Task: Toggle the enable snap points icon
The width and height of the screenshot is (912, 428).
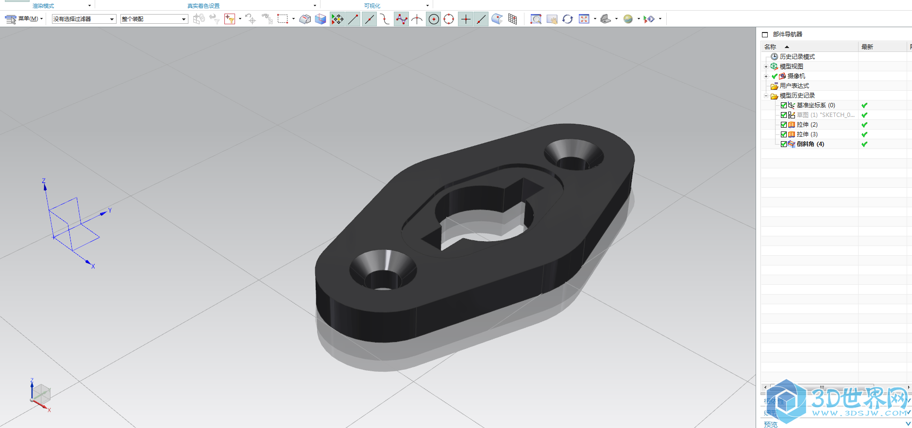Action: click(337, 19)
